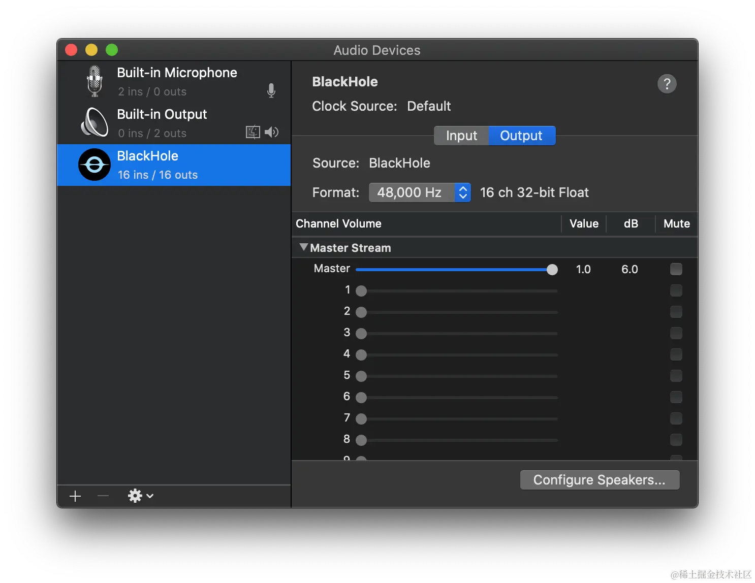
Task: Open the Format sample rate dropdown
Action: pos(462,192)
